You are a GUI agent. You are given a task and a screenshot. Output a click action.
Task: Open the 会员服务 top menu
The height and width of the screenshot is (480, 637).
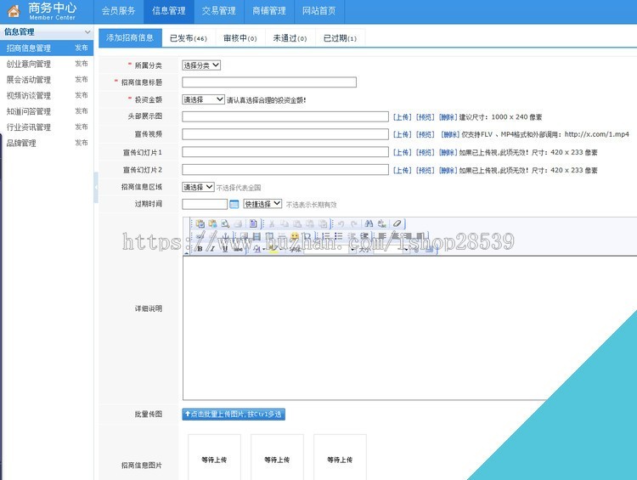click(x=119, y=11)
